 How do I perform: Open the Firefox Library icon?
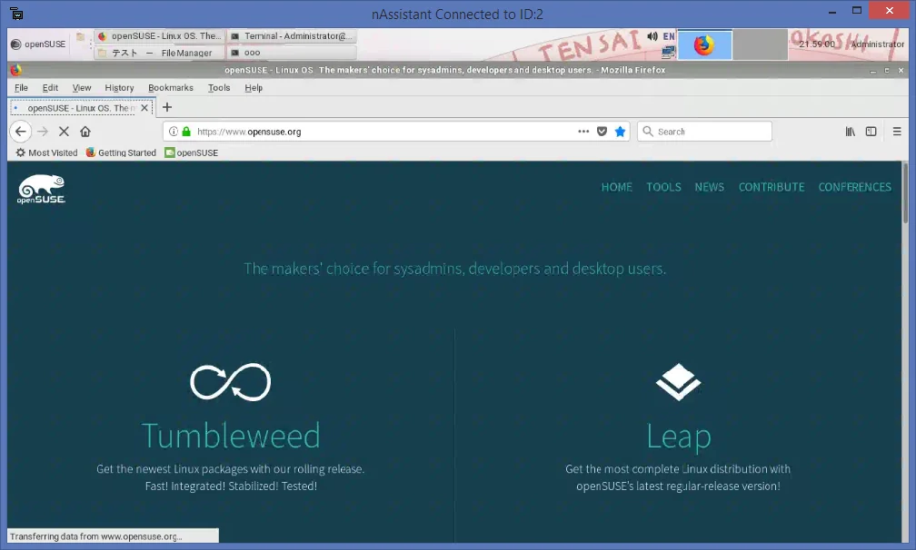coord(850,132)
